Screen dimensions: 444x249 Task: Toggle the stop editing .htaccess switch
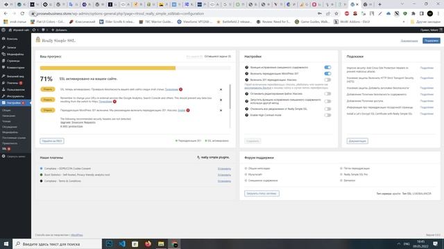327,94
